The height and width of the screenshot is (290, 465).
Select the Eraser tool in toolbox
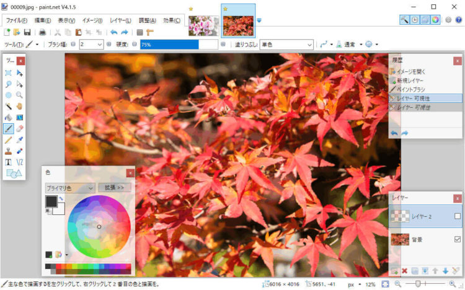click(x=20, y=128)
